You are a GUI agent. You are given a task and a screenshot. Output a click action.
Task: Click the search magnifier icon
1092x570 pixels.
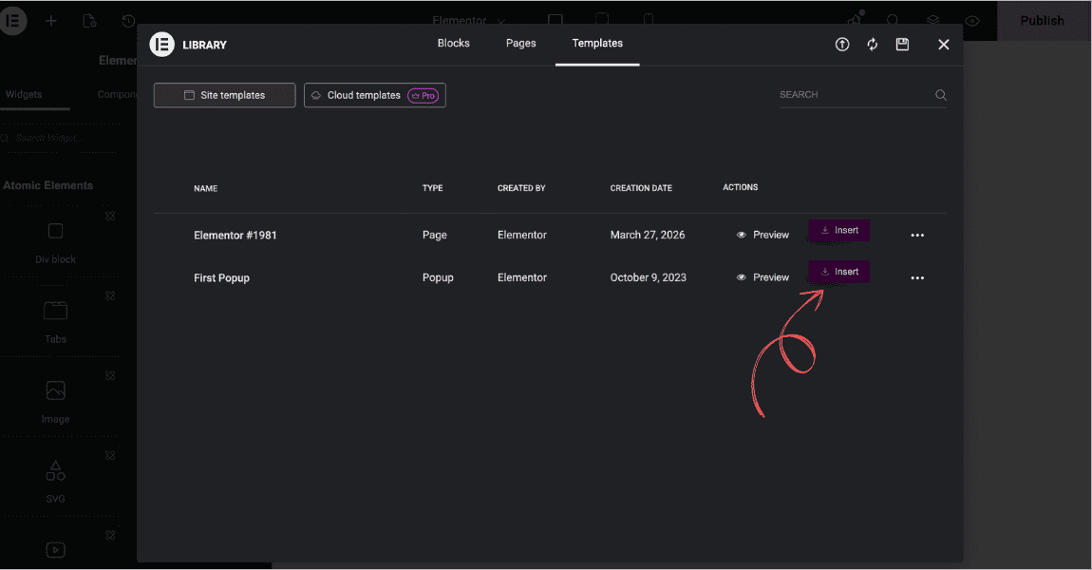point(941,95)
